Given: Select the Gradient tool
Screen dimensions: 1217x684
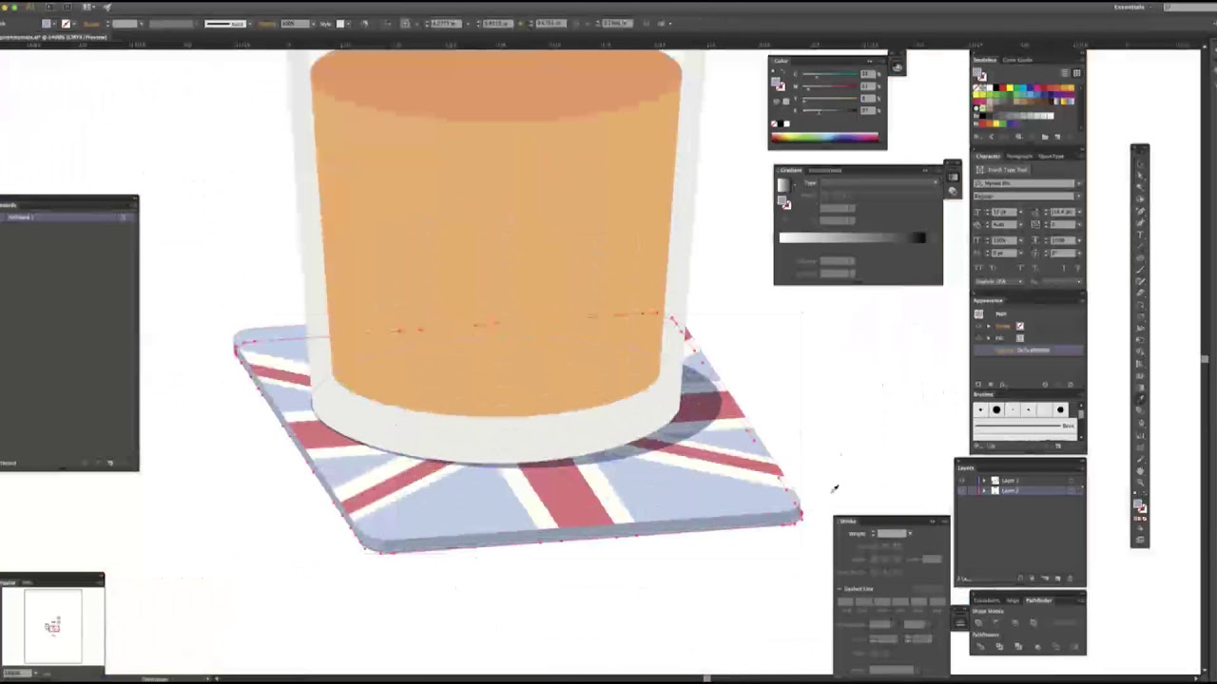Looking at the screenshot, I should click(x=1140, y=387).
